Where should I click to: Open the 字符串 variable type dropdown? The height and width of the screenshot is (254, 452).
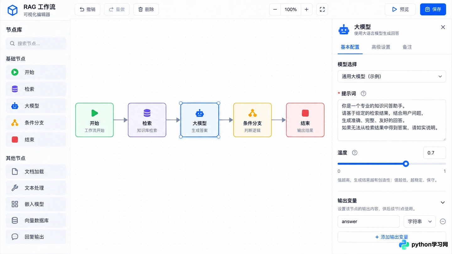(x=420, y=221)
